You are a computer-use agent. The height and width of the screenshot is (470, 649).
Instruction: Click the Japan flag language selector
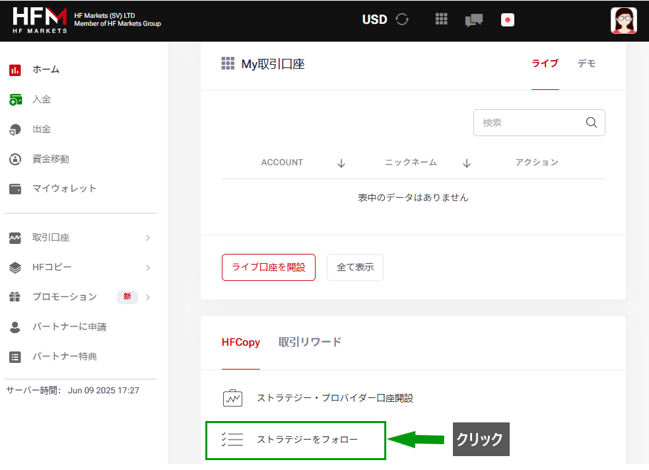point(508,20)
